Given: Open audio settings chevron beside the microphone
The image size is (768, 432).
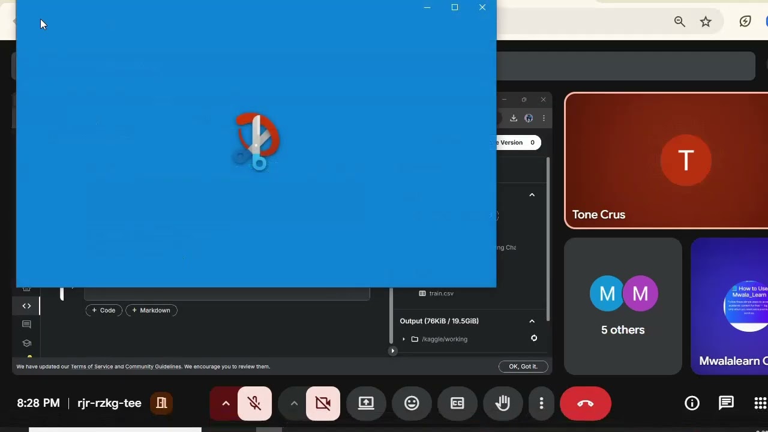Looking at the screenshot, I should (x=226, y=403).
